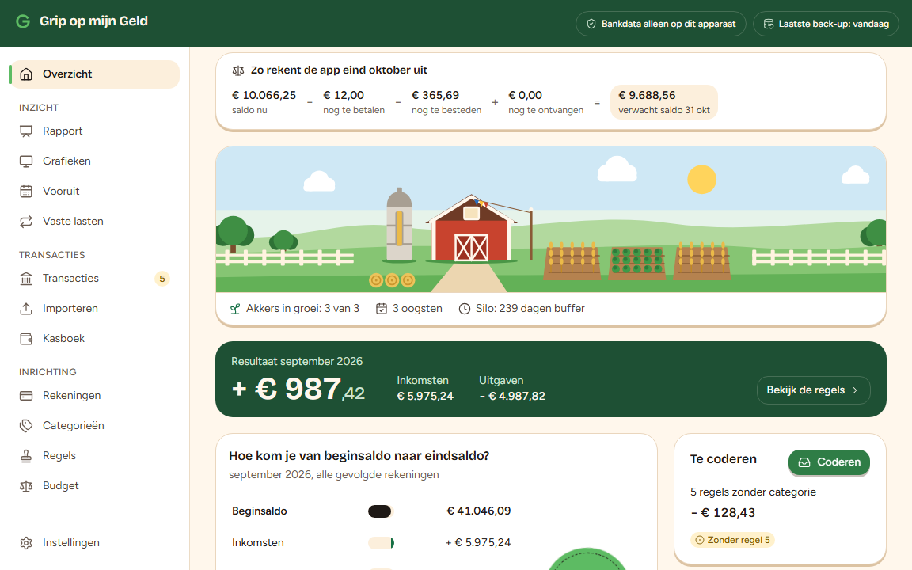Select Vaste lasten in sidebar

[x=95, y=222]
